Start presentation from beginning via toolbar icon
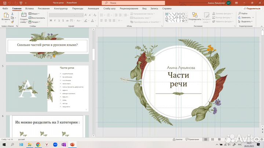The height and width of the screenshot is (148, 264). pos(21,3)
